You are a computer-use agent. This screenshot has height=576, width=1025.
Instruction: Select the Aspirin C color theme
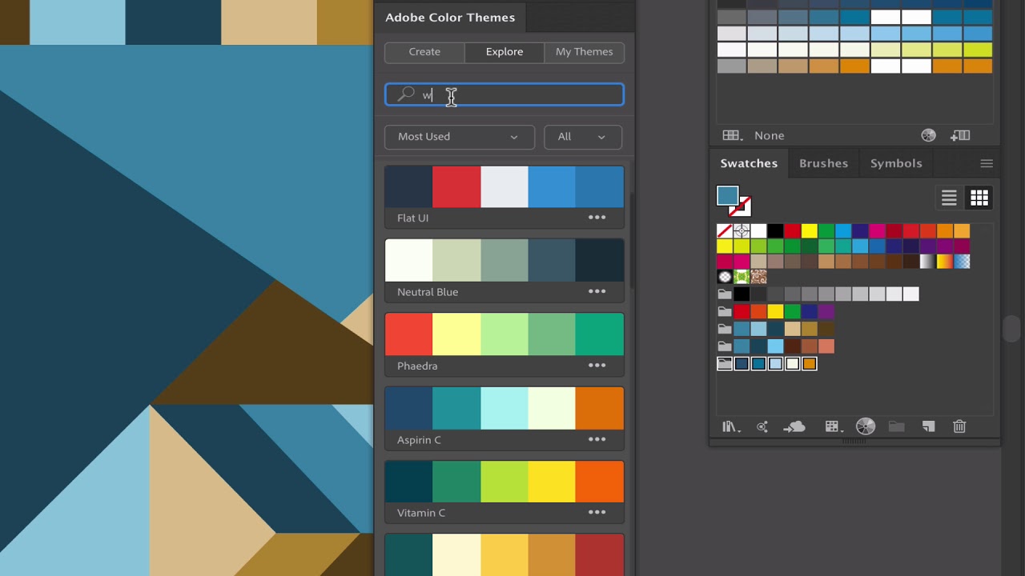[504, 408]
